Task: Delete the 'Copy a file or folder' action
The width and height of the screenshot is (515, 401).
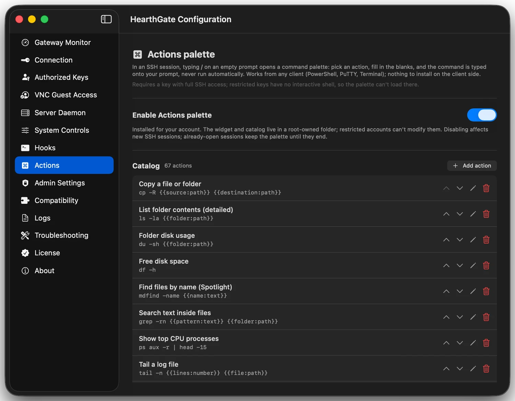Action: 486,188
